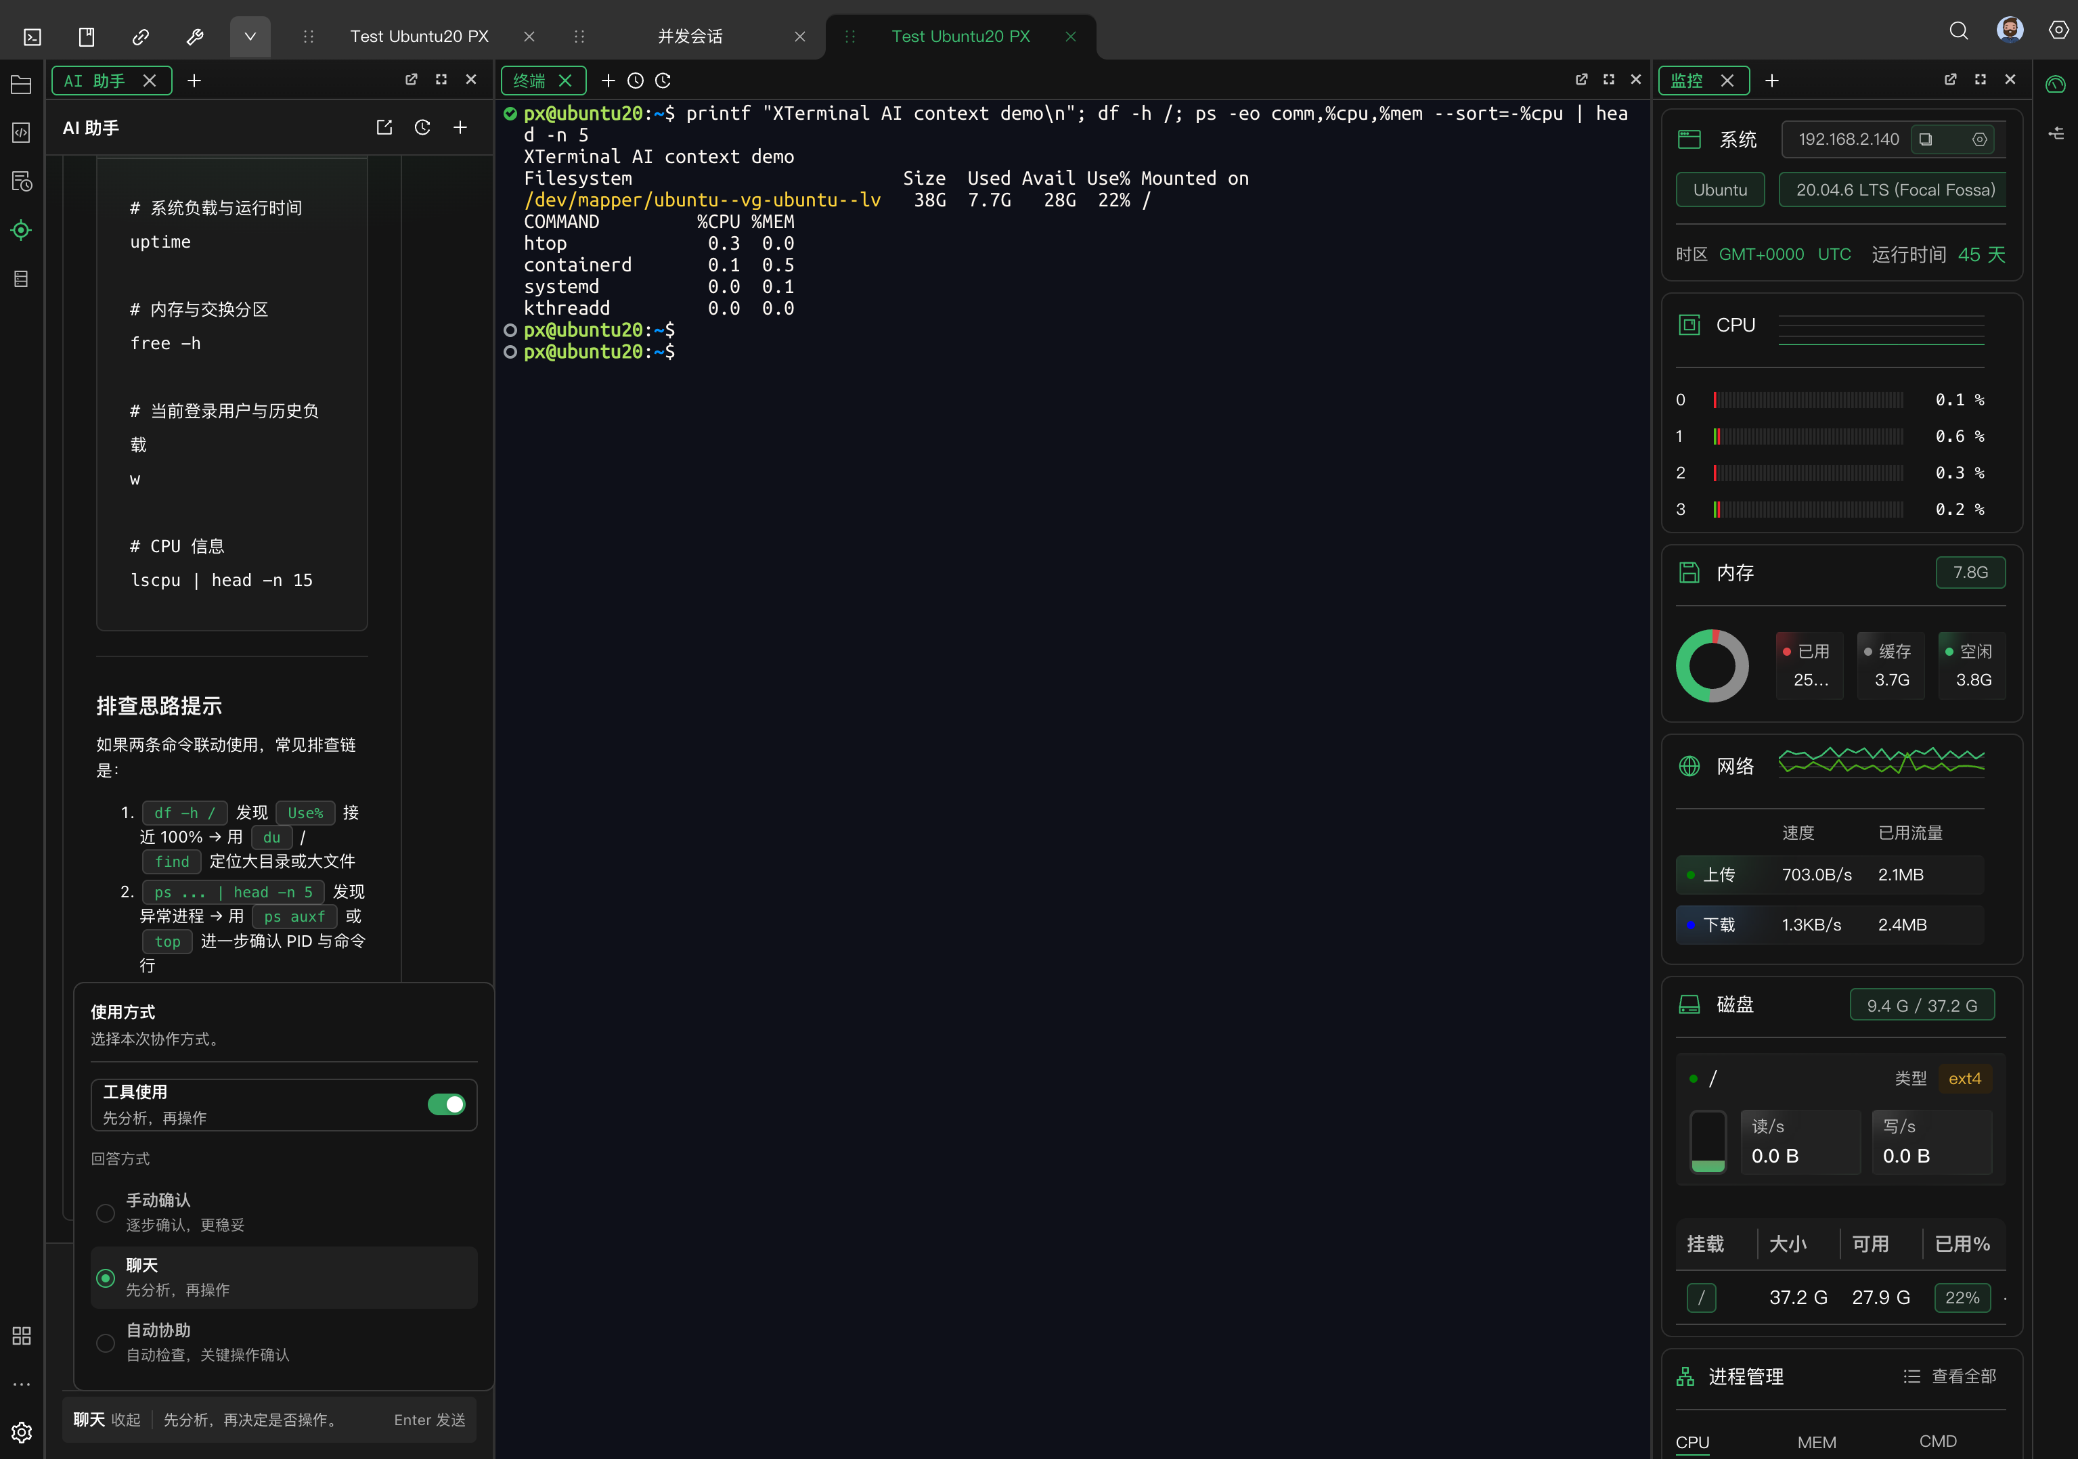Viewport: 2078px width, 1459px height.
Task: Switch process list to the CMD tab
Action: coord(1938,1441)
